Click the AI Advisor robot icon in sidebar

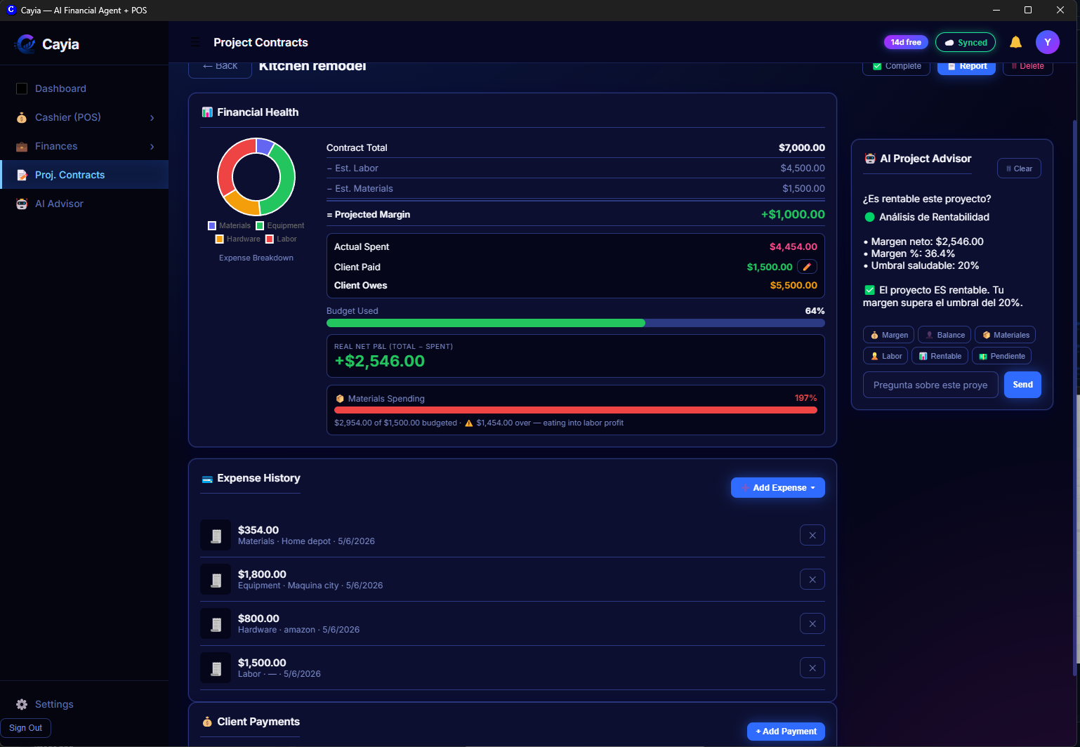[x=22, y=204]
